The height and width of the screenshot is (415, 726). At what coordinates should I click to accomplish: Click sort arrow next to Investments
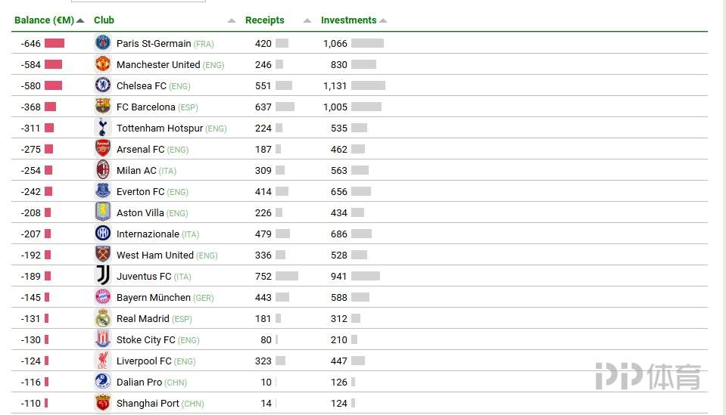point(383,20)
